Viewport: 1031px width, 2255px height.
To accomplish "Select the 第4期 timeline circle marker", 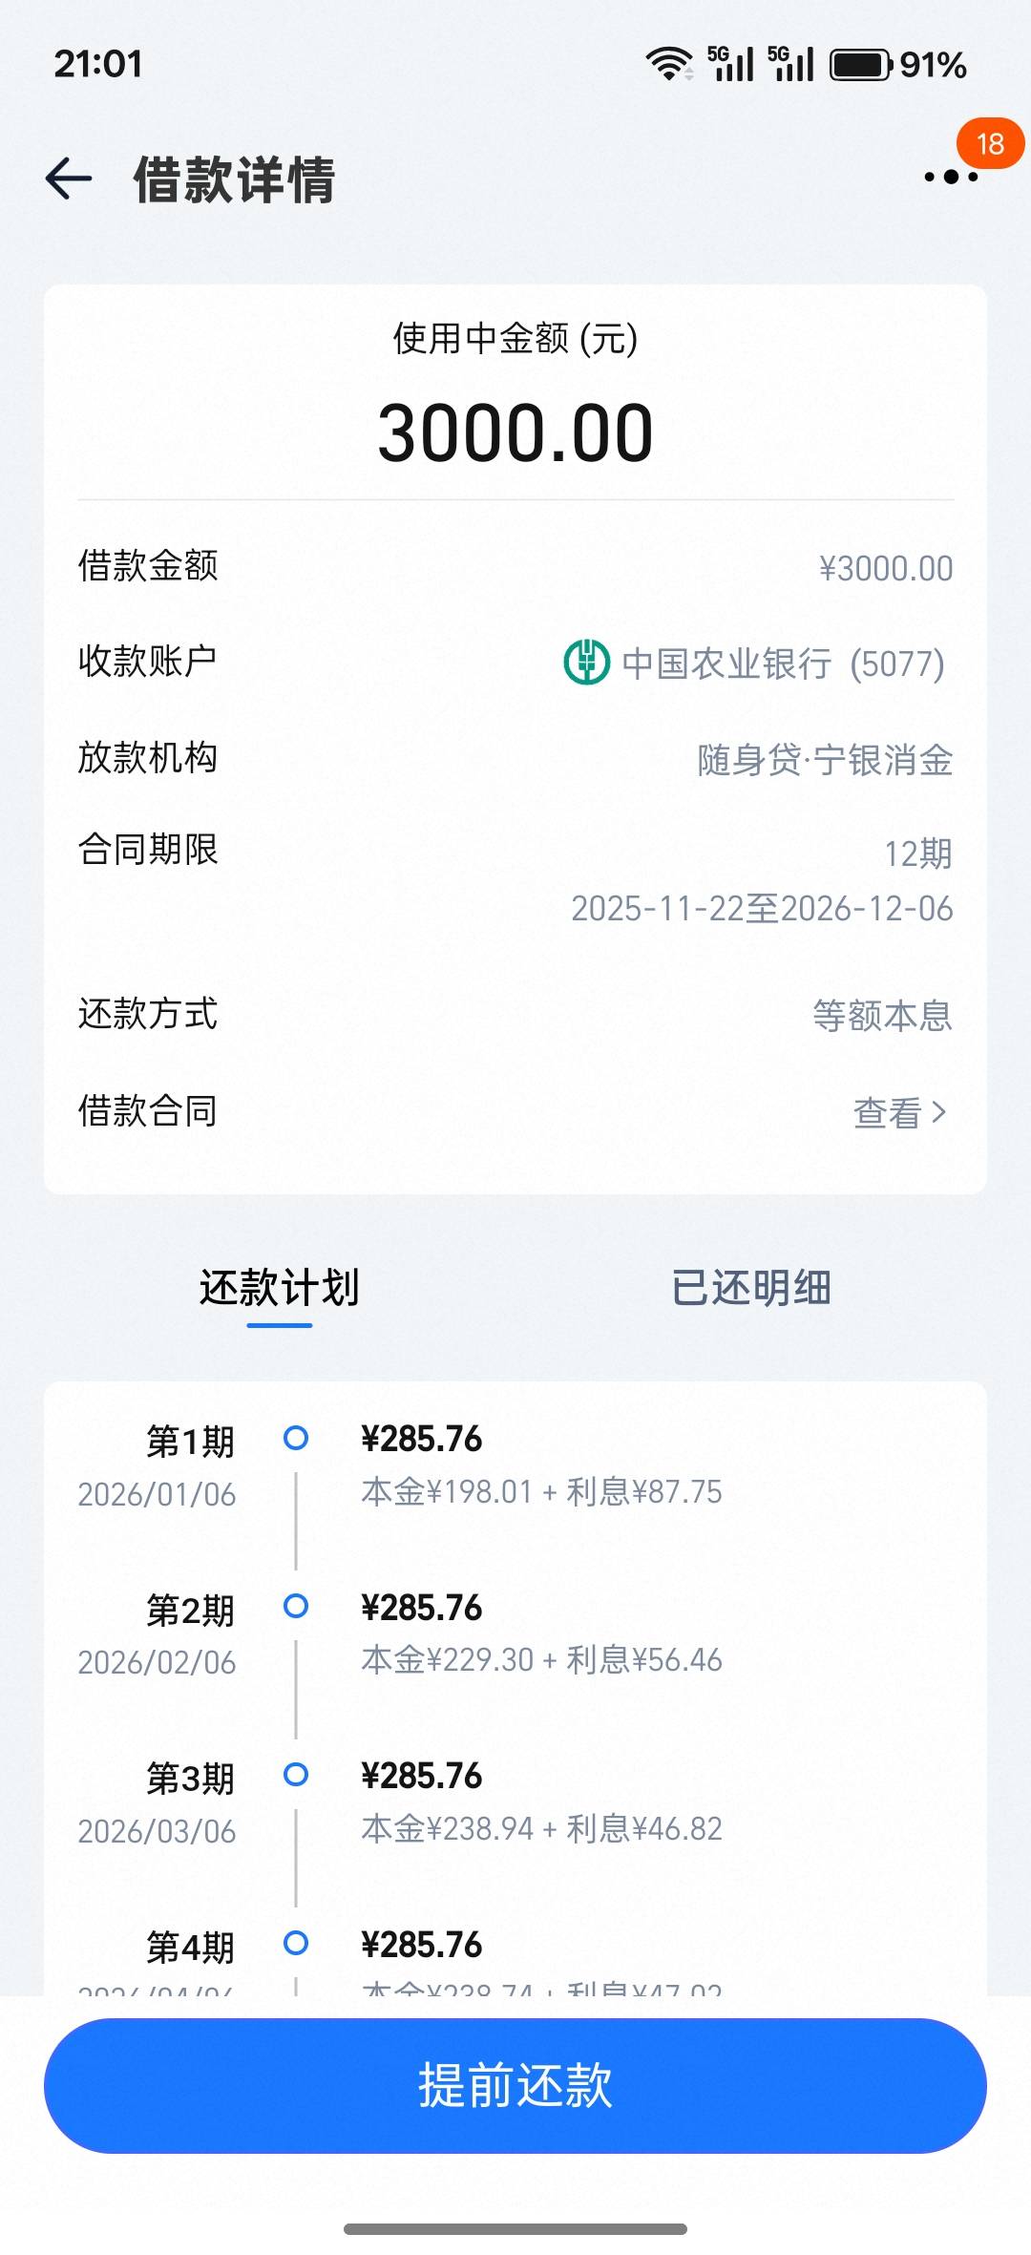I will [x=296, y=1943].
